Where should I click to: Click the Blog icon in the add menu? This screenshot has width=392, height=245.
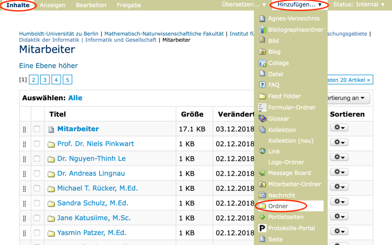tap(262, 52)
